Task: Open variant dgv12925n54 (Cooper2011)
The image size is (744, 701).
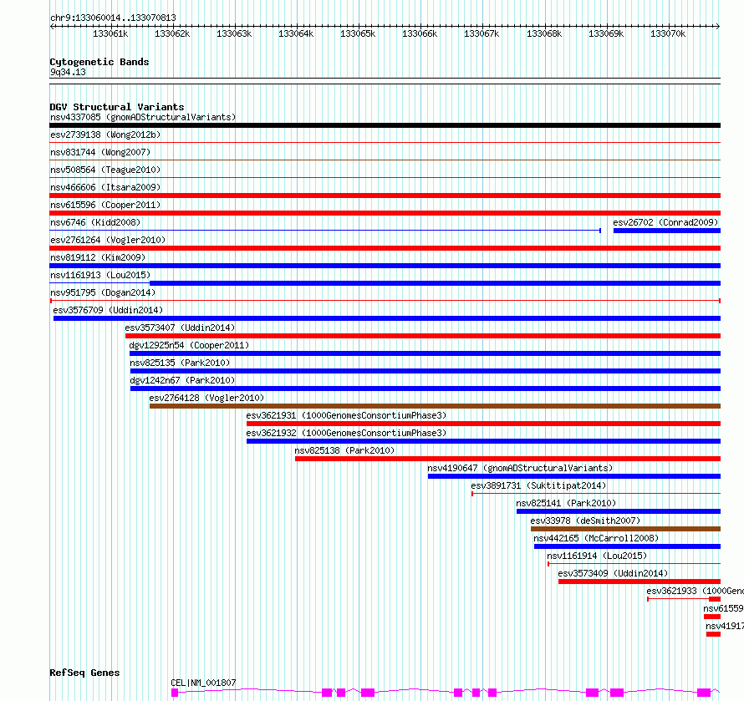Action: (x=189, y=345)
